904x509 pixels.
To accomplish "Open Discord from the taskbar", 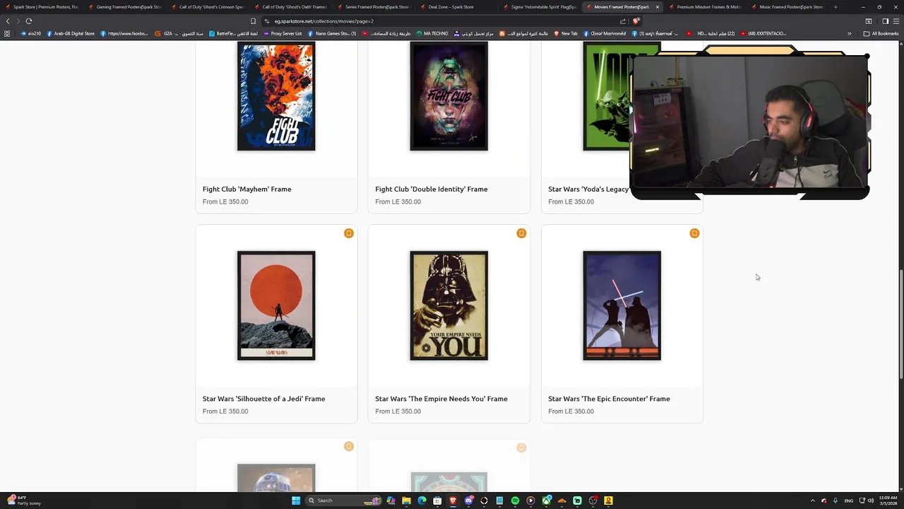I will coord(468,501).
